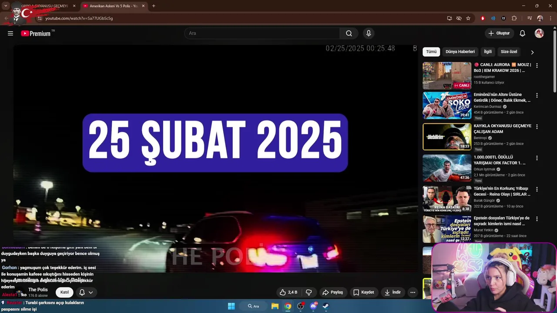Open options for 1.000.000TL ÖDÜLLÜ YARIŞMA video
The image size is (557, 313).
click(x=537, y=158)
